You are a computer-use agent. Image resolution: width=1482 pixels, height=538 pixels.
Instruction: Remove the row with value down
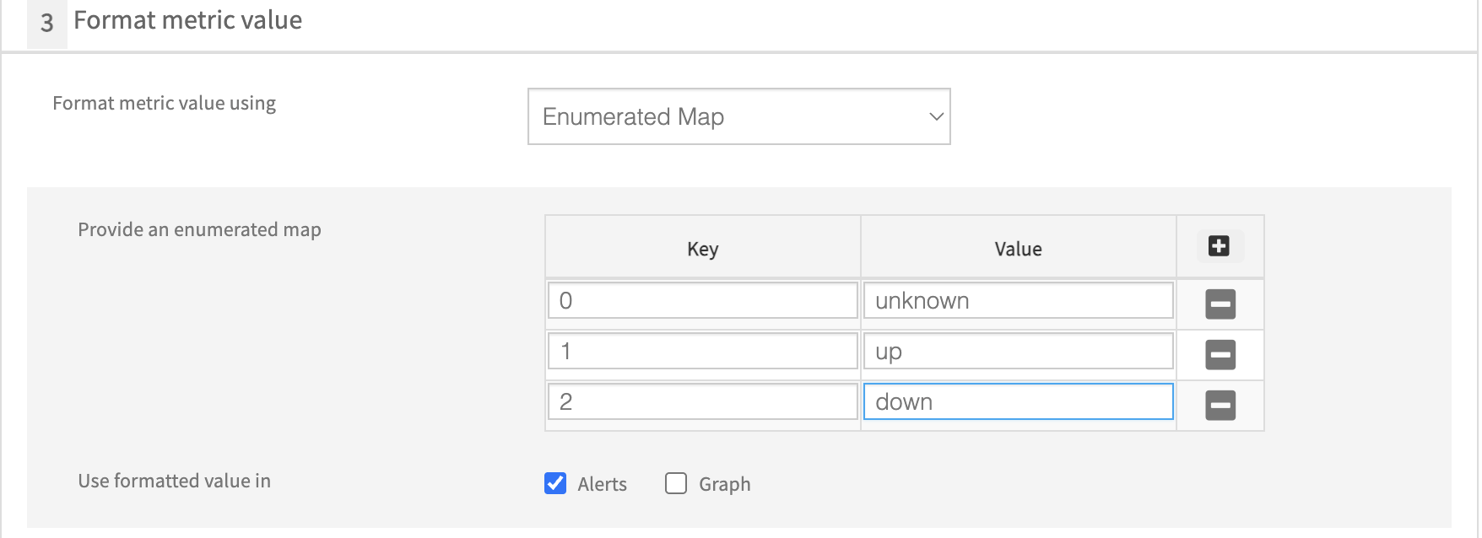[1220, 405]
